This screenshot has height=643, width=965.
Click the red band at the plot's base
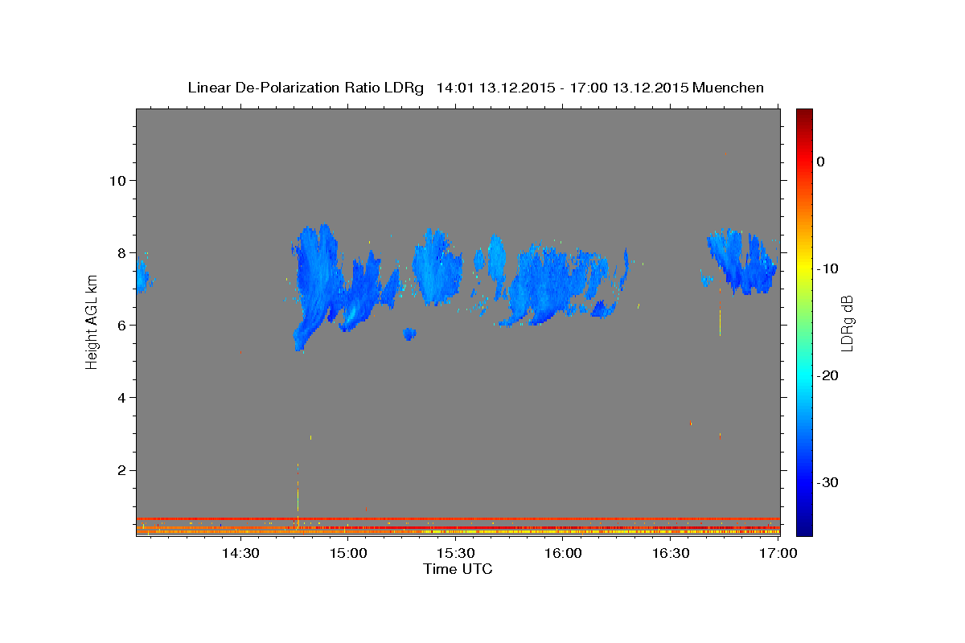pos(458,518)
